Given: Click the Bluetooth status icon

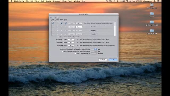Looking at the screenshot, I should (117, 1).
